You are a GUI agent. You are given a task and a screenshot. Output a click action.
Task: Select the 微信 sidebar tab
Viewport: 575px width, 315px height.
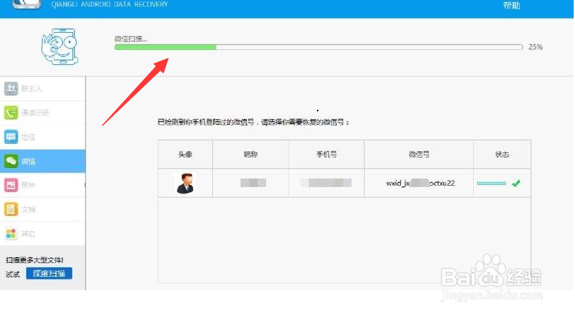(43, 161)
